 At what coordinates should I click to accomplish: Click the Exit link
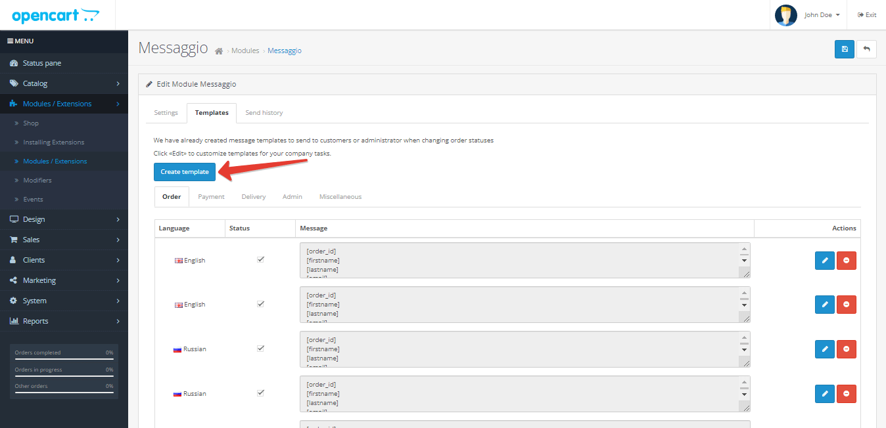(x=867, y=15)
